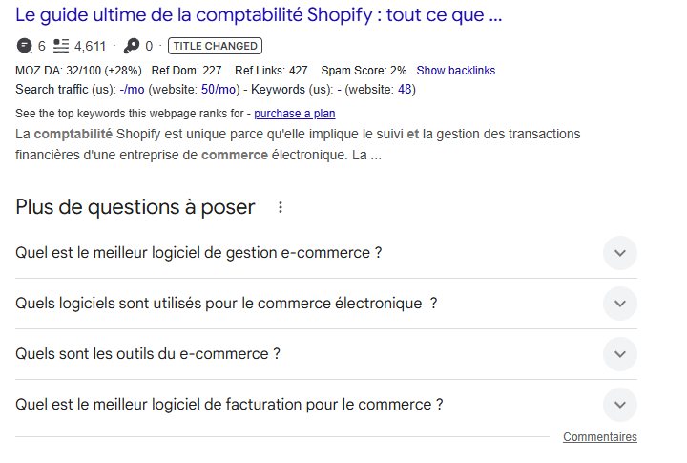The height and width of the screenshot is (463, 687).
Task: Click question text Quels sont les outils du e-commerce
Action: (x=148, y=354)
